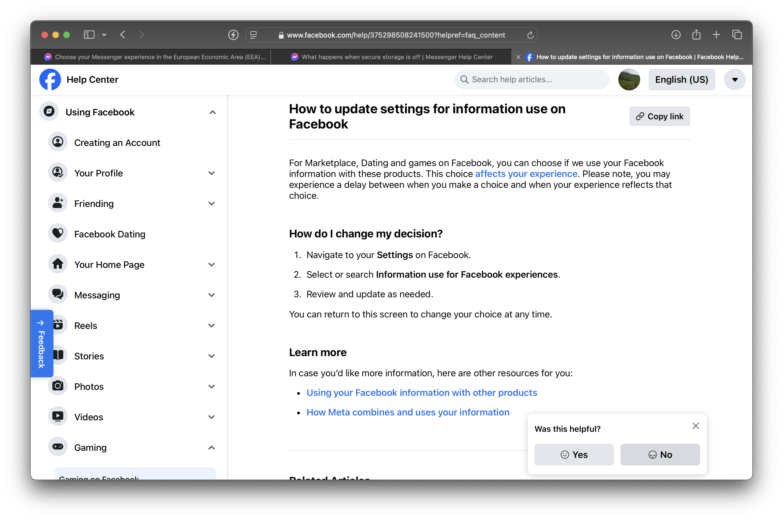
Task: Open the blue Feedback side tab
Action: point(41,344)
